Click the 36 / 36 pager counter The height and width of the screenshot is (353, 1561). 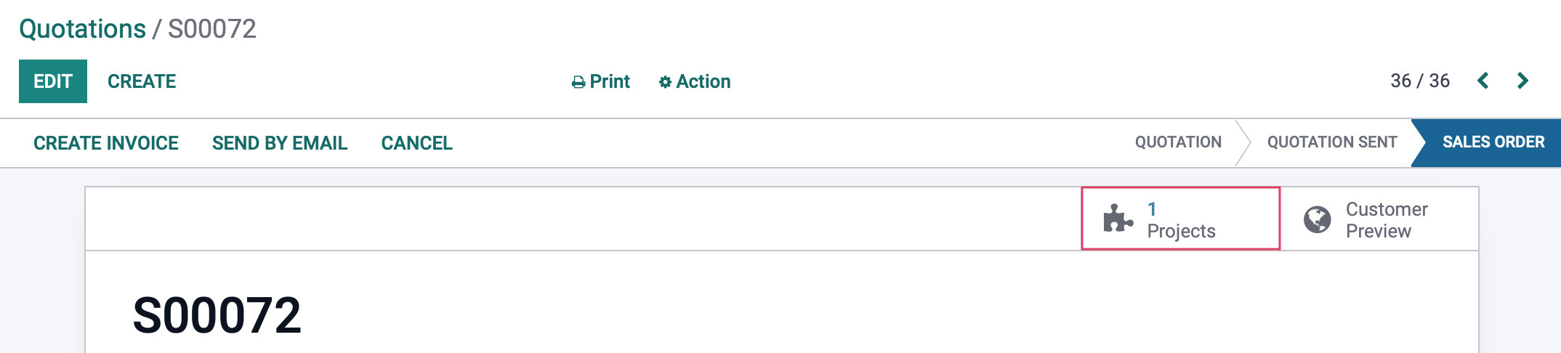tap(1420, 81)
